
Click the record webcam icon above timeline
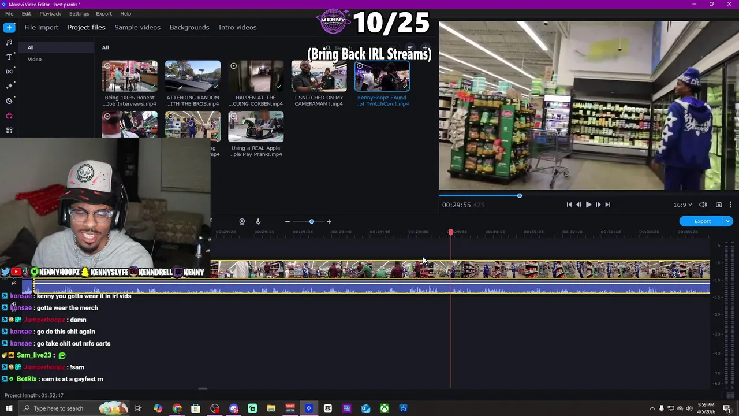pyautogui.click(x=242, y=221)
